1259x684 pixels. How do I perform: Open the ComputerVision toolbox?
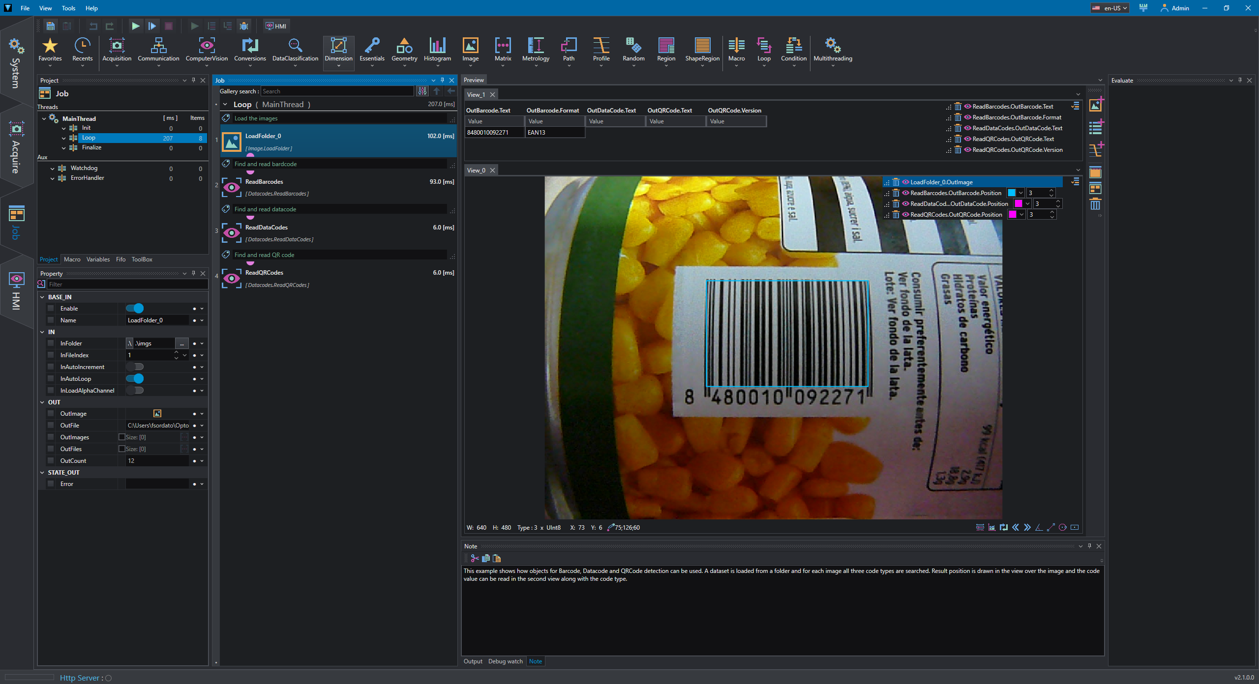point(207,50)
